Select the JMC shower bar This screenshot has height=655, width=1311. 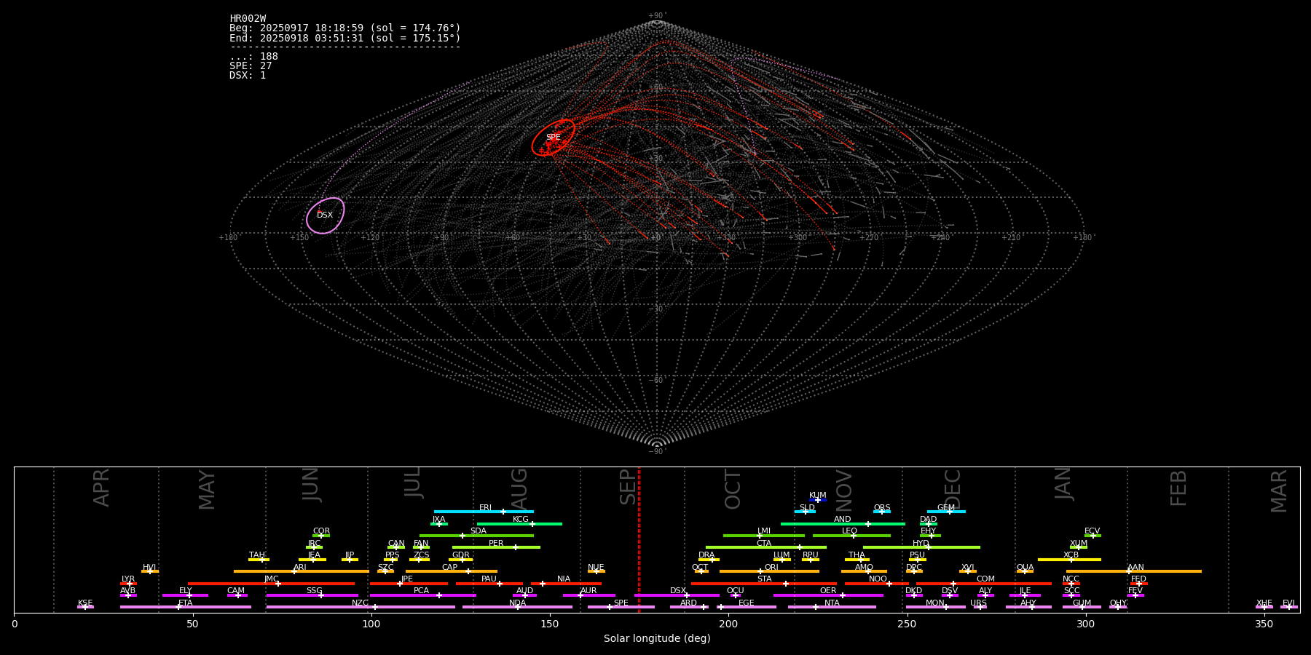point(272,584)
